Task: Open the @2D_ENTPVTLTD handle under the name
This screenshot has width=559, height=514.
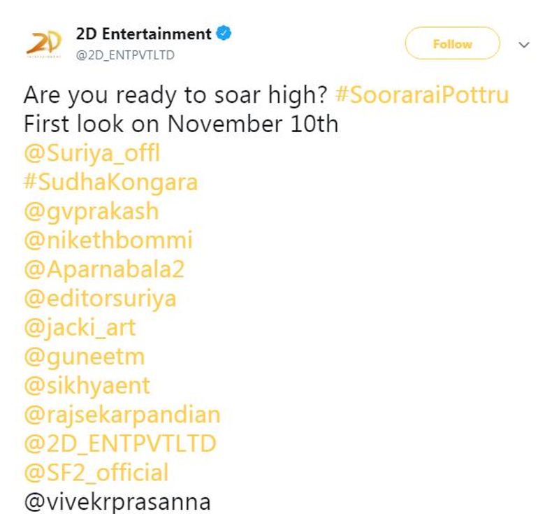Action: pos(124,55)
